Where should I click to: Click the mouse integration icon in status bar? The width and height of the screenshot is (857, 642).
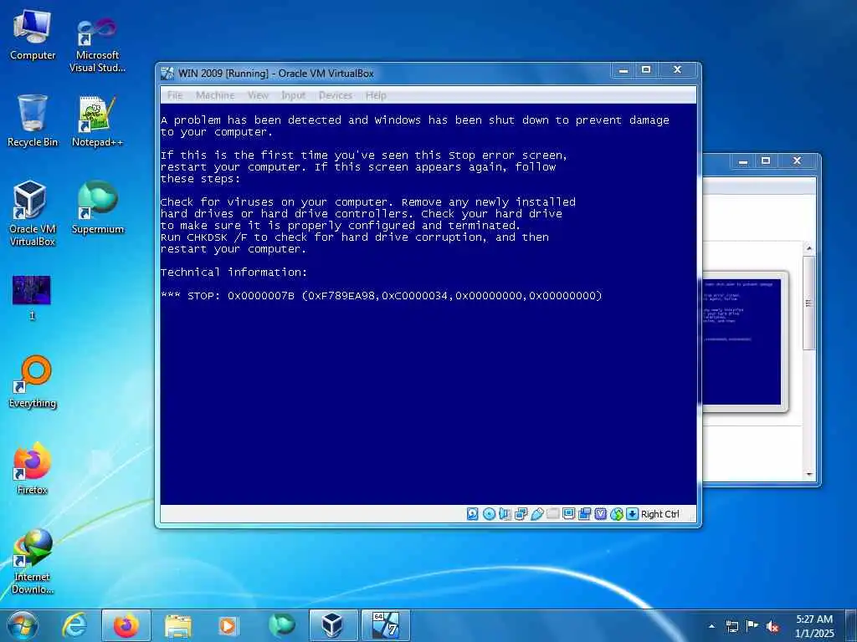[617, 514]
